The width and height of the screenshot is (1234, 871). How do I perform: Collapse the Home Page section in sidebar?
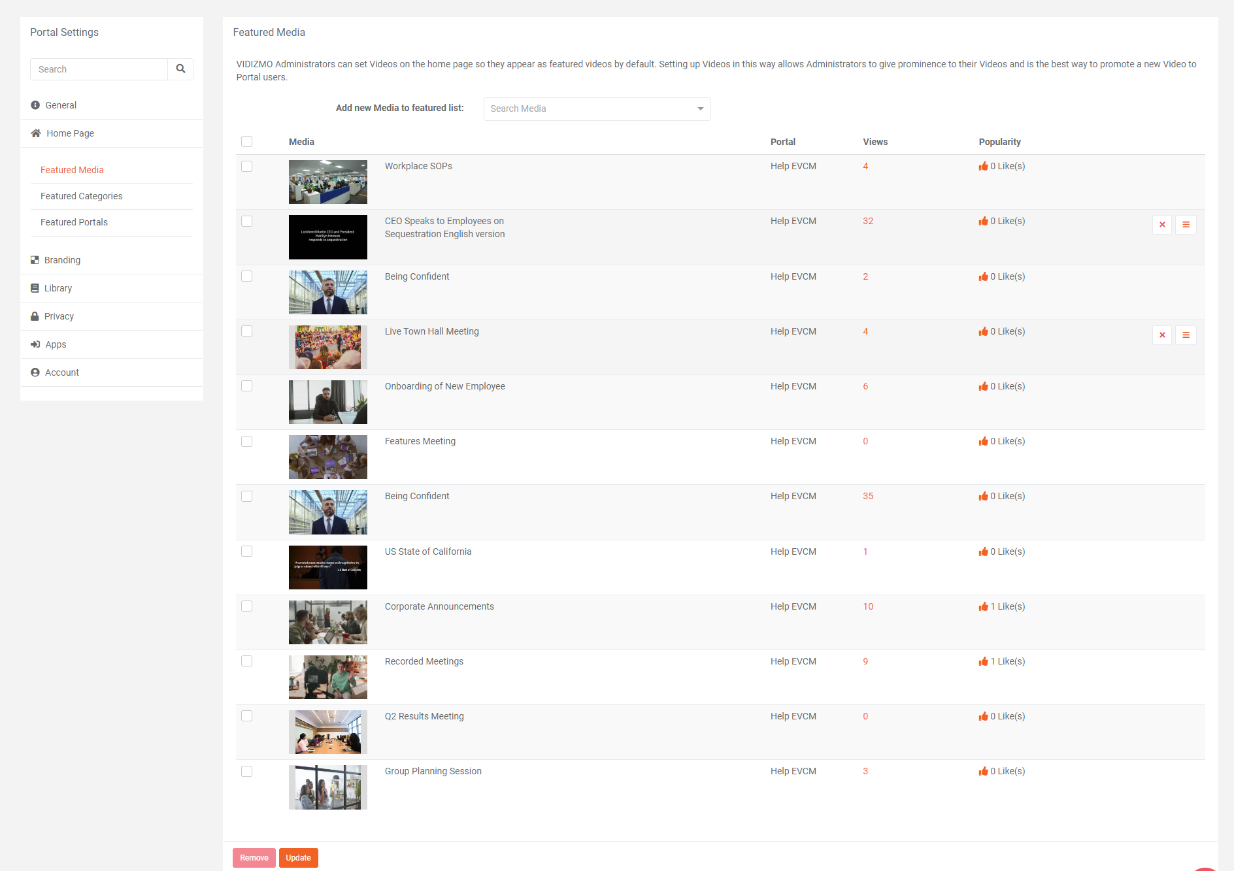70,133
